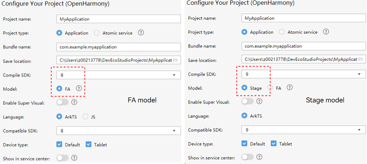Open Project type help icon in Stage panel
This screenshot has width=367, height=164.
[x=326, y=32]
